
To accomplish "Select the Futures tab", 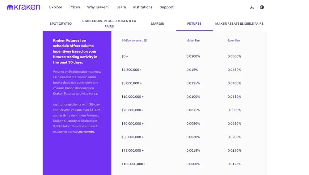I will pyautogui.click(x=194, y=24).
